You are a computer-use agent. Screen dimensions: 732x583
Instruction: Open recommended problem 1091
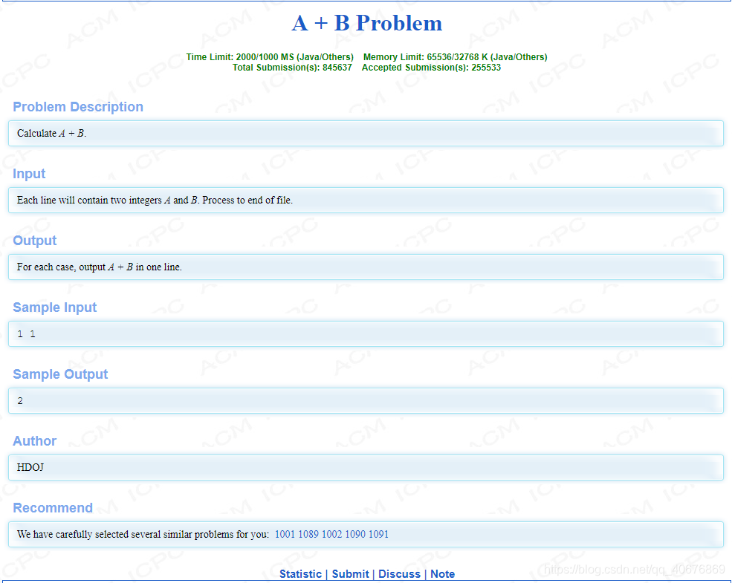click(378, 534)
